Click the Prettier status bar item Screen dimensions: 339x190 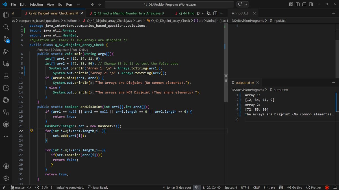(x=314, y=187)
